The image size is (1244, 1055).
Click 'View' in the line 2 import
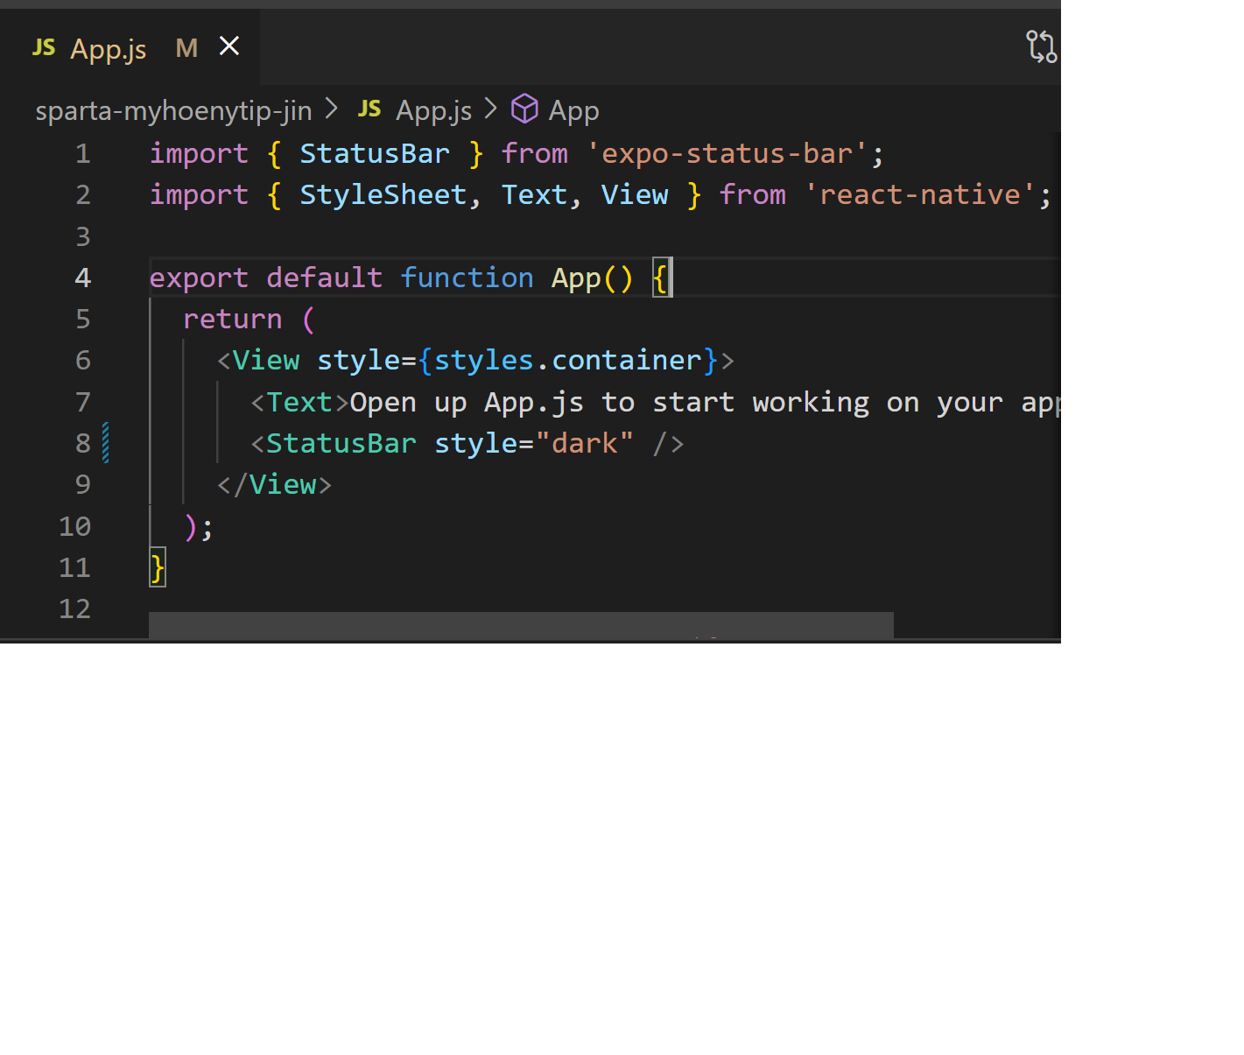(635, 195)
